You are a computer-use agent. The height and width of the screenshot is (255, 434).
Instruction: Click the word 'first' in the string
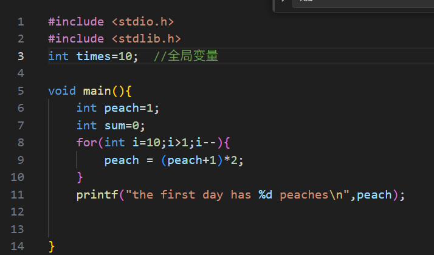[177, 195]
